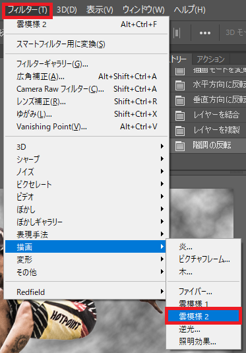This screenshot has height=353, width=246.
Task: Open the 表示(V) menu
Action: (100, 10)
